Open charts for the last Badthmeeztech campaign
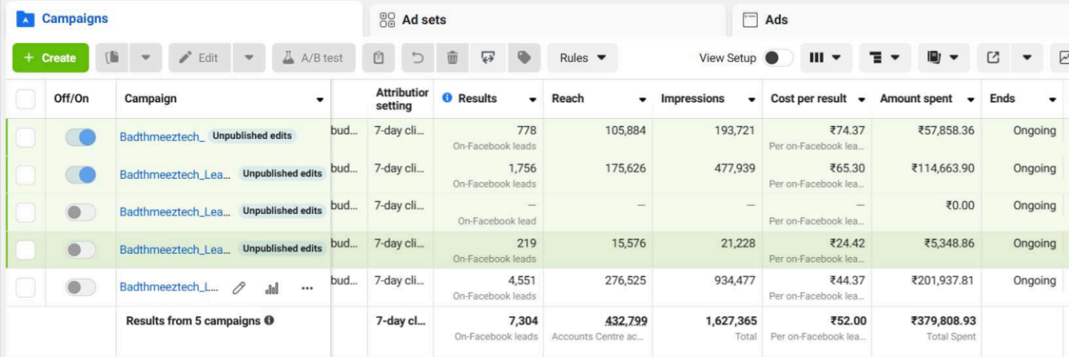The width and height of the screenshot is (1069, 357). [x=272, y=288]
